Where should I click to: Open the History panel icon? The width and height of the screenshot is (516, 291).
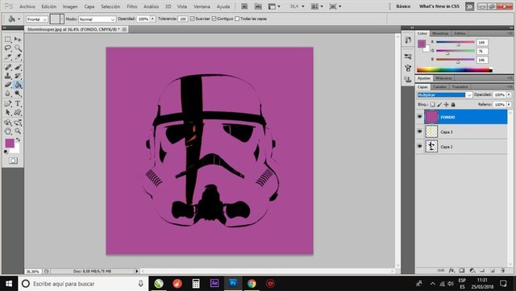[408, 39]
